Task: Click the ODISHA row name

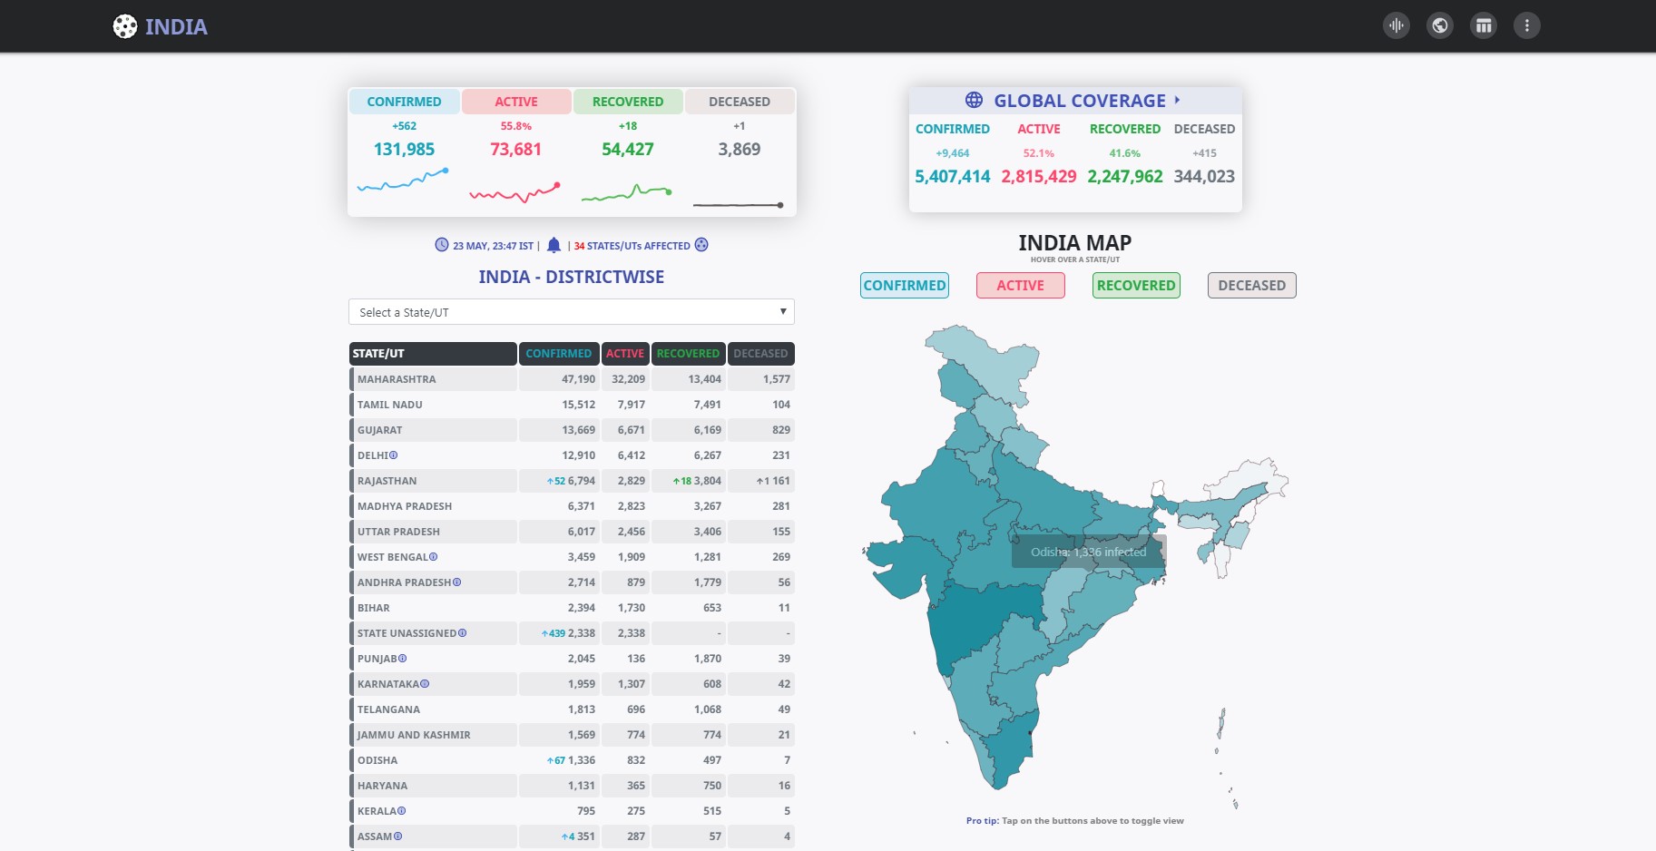Action: 377,760
